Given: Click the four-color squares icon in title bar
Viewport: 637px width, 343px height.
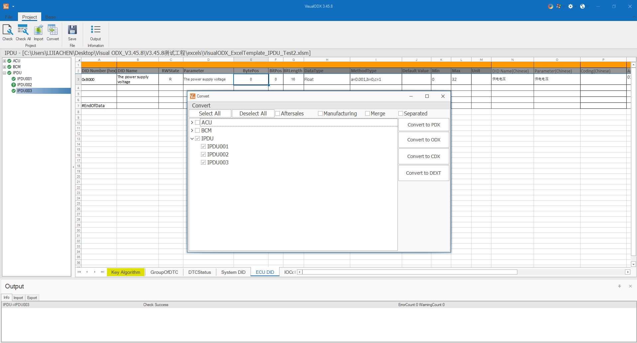Looking at the screenshot, I should [559, 6].
